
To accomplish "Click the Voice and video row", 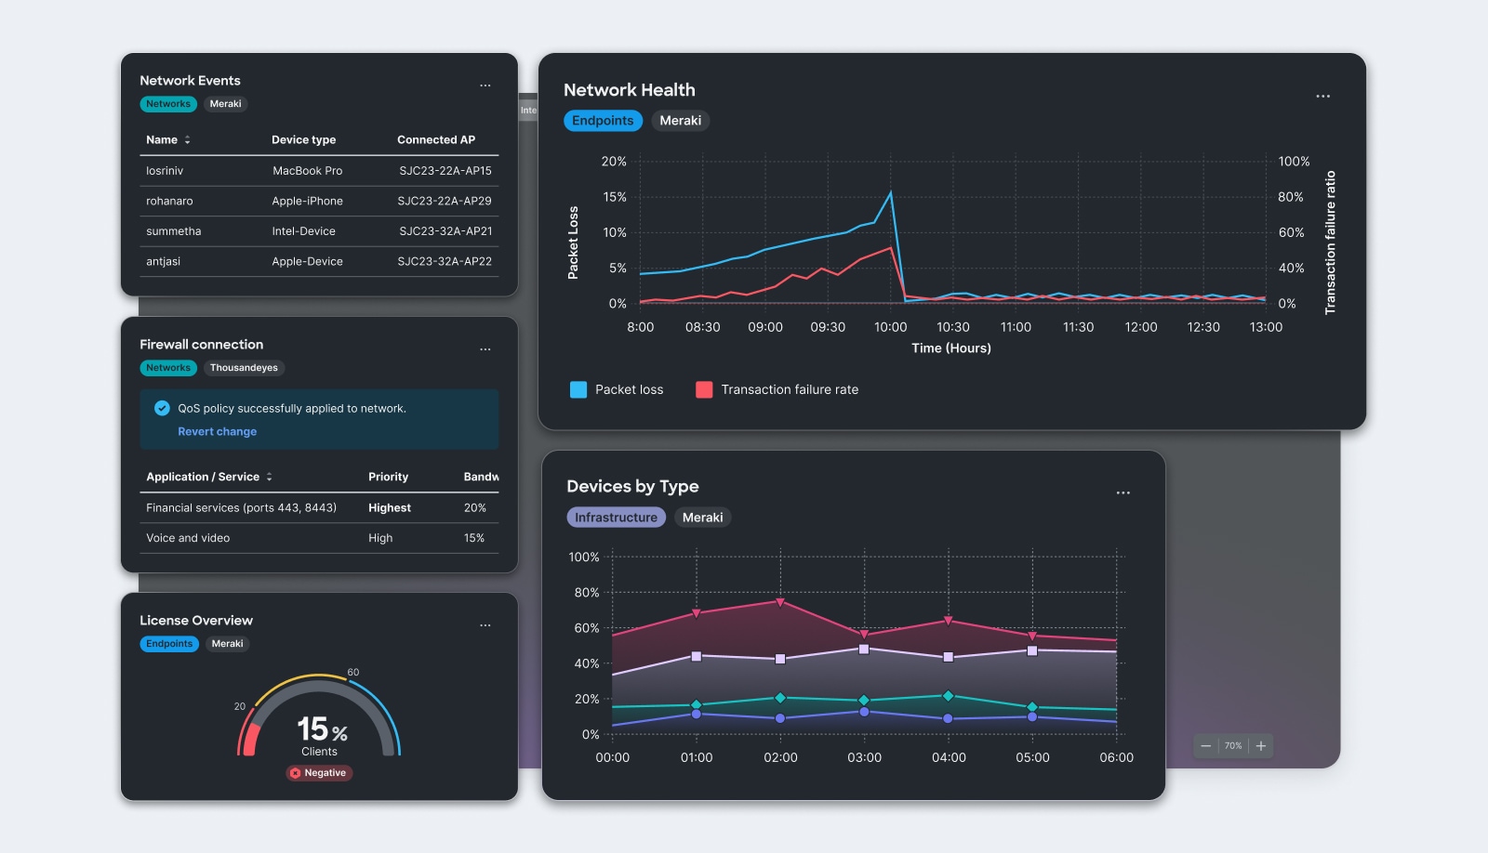I will 319,538.
